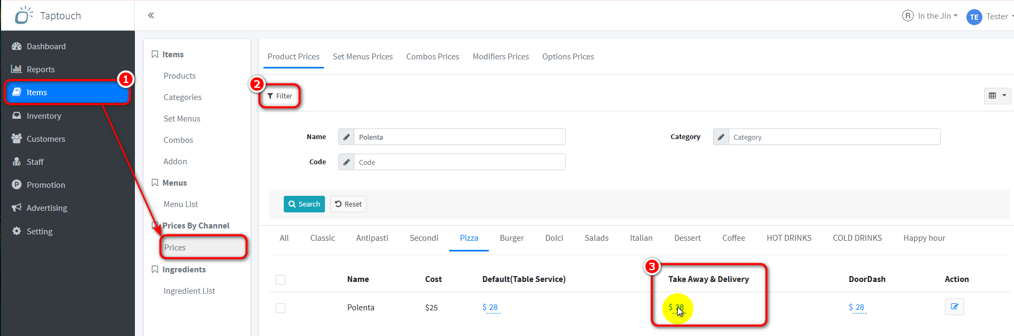Viewport: 1014px width, 336px height.
Task: Switch to Set Menus Prices tab
Action: (x=362, y=57)
